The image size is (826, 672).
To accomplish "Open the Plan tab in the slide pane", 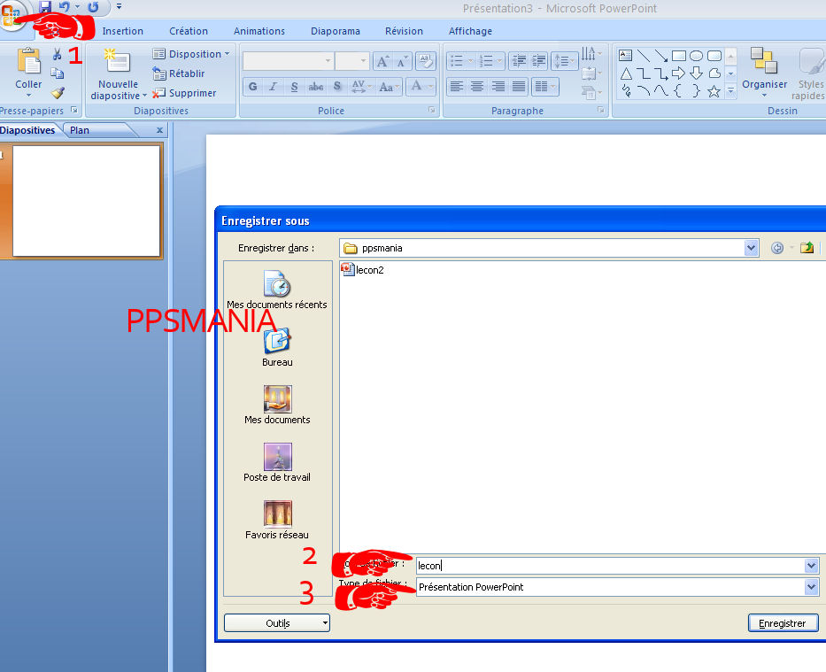I will click(x=80, y=130).
